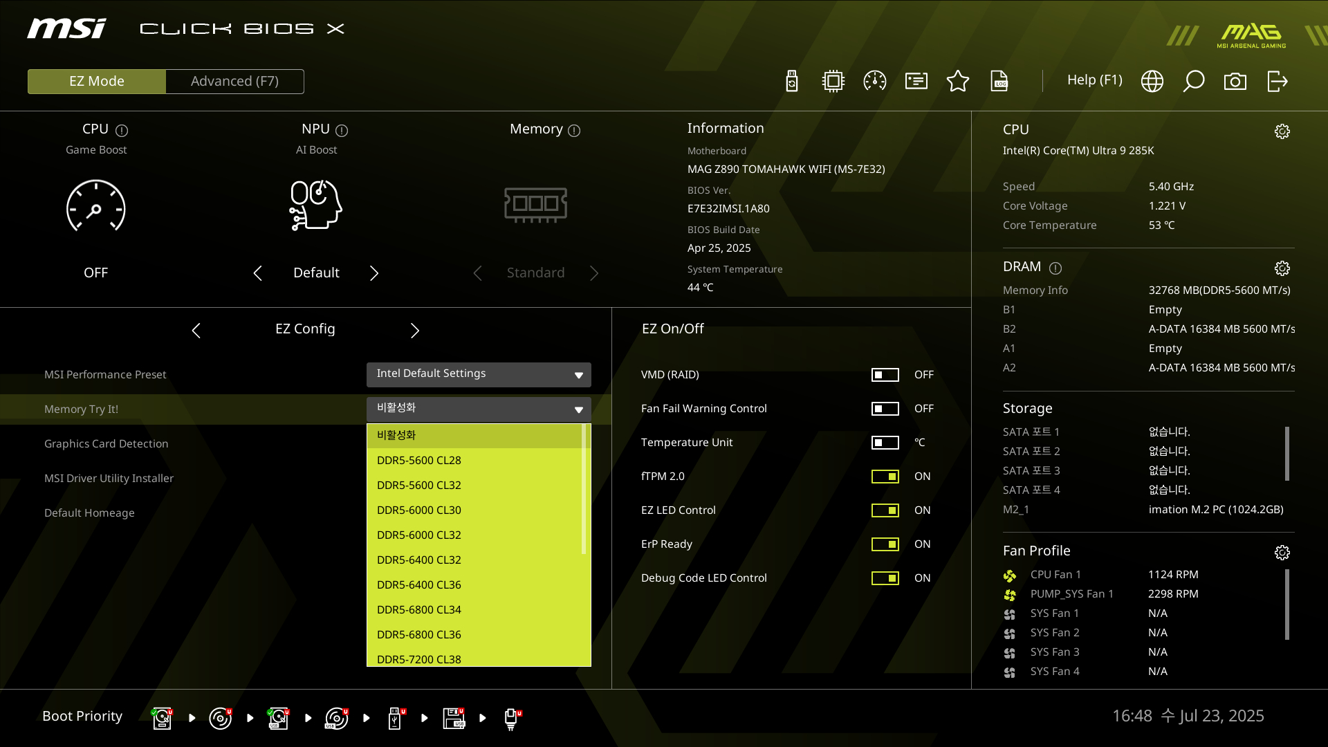Screen dimensions: 1328x747
Task: Select the Graphics Card Detection item
Action: (x=107, y=443)
